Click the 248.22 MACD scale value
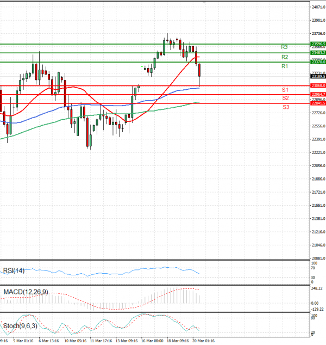Screen dimensions: 326x345 click(317, 288)
